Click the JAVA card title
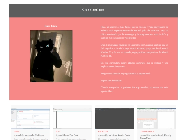Viewport: 187px width, 140px height. (x=17, y=132)
